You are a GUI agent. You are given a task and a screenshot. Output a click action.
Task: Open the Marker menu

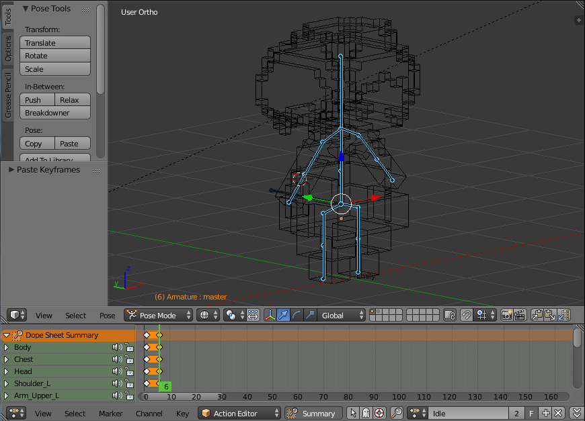coord(111,414)
